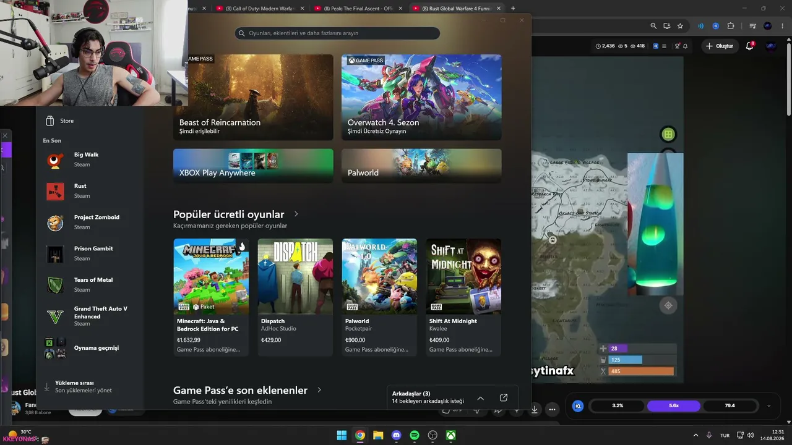The height and width of the screenshot is (445, 792).
Task: Click map recenter crosshair button
Action: pos(668,305)
